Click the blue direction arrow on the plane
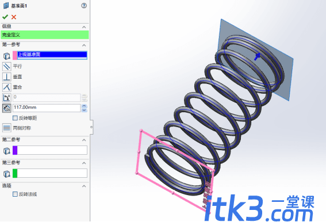Screen dimensions: 326x222 coord(257,56)
